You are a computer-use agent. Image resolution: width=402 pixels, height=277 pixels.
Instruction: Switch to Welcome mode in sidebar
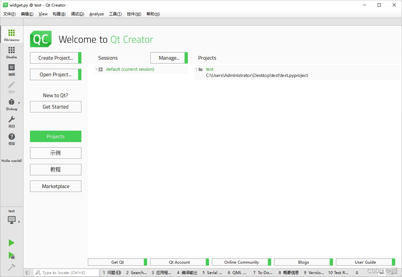point(12,35)
